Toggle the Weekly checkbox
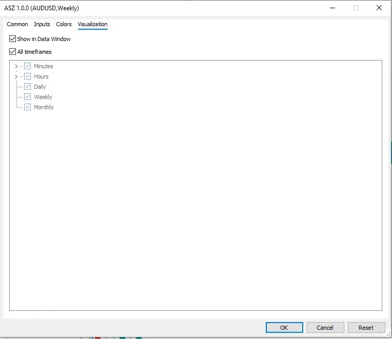The width and height of the screenshot is (392, 339). tap(28, 97)
